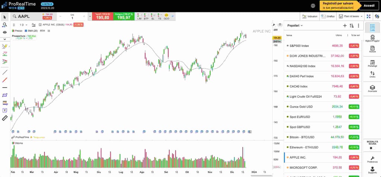Open the Indicatori menu
This screenshot has height=177, width=381.
click(310, 16)
